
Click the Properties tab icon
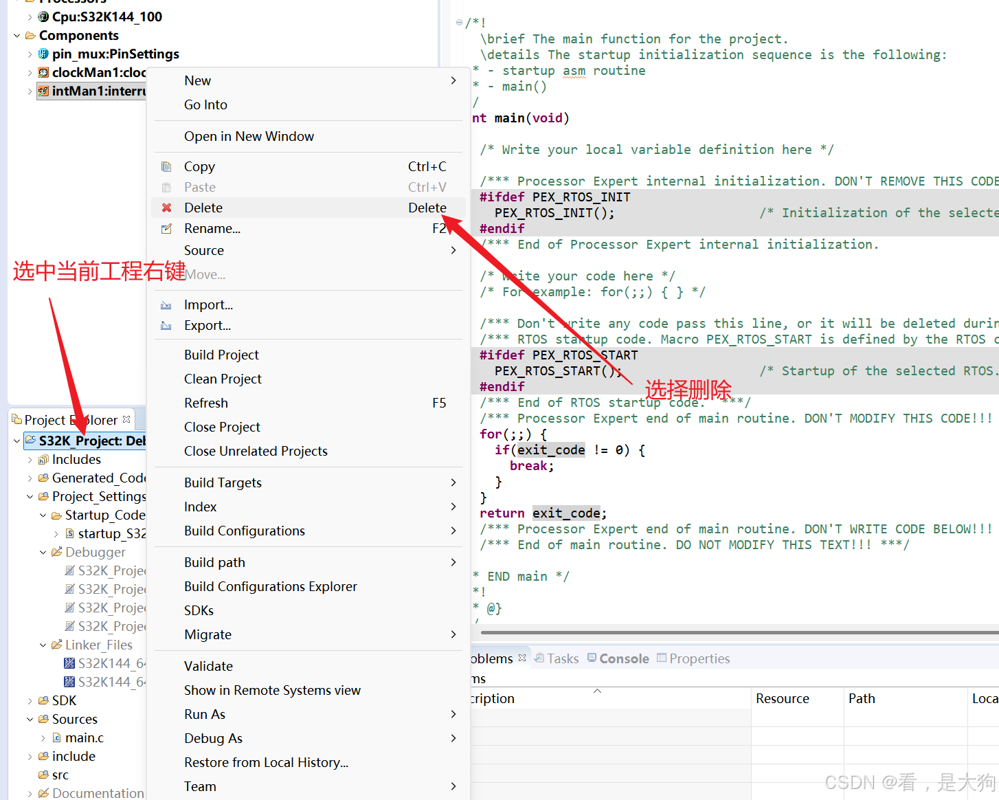click(x=662, y=658)
